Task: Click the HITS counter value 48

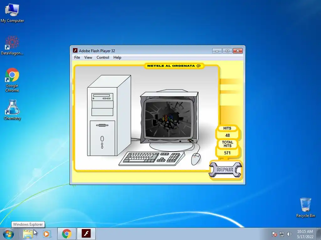Action: click(x=228, y=135)
